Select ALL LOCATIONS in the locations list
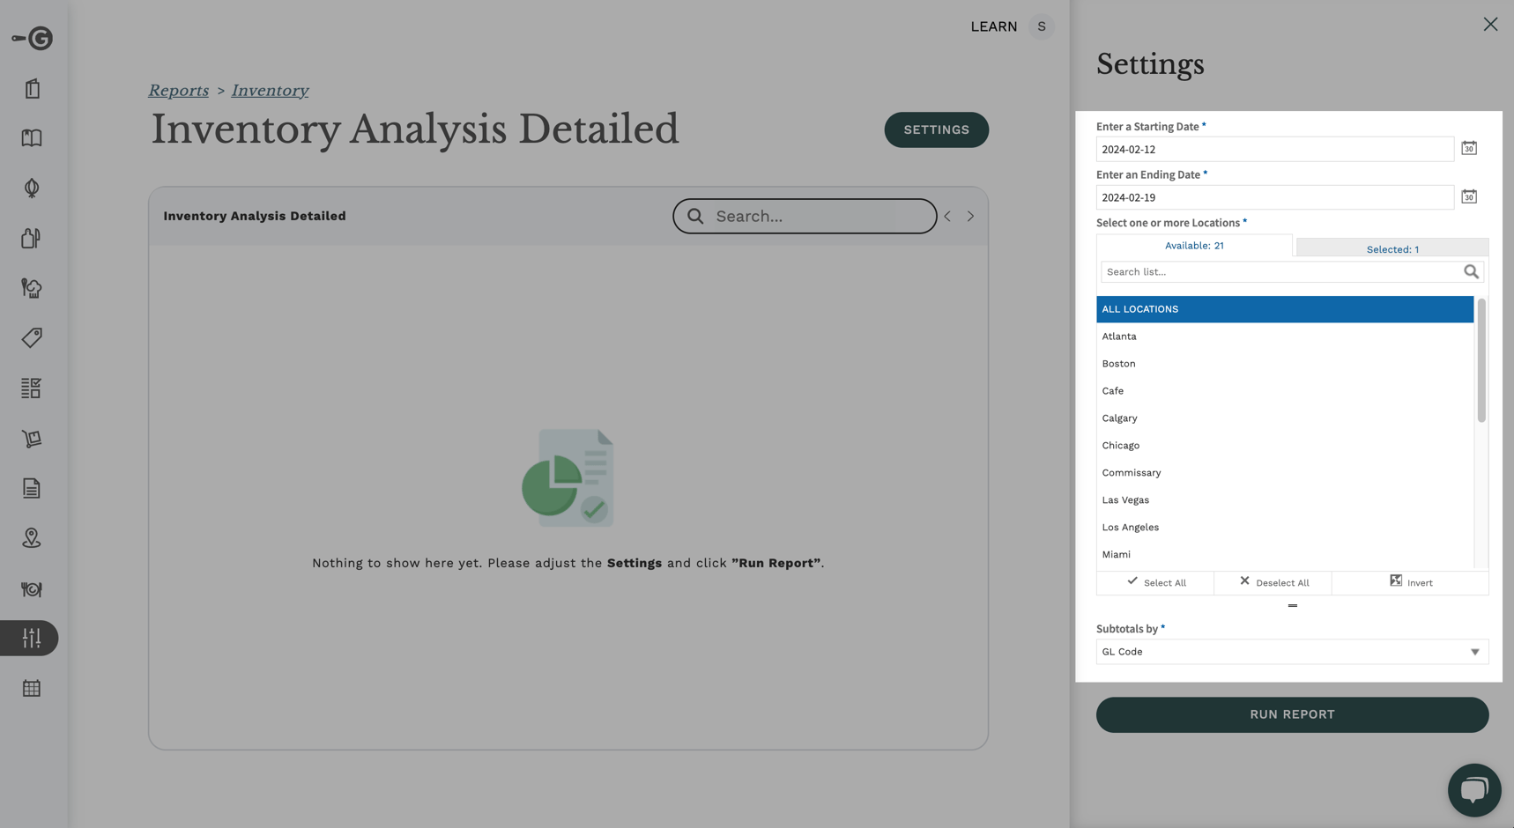The image size is (1514, 828). click(x=1283, y=308)
